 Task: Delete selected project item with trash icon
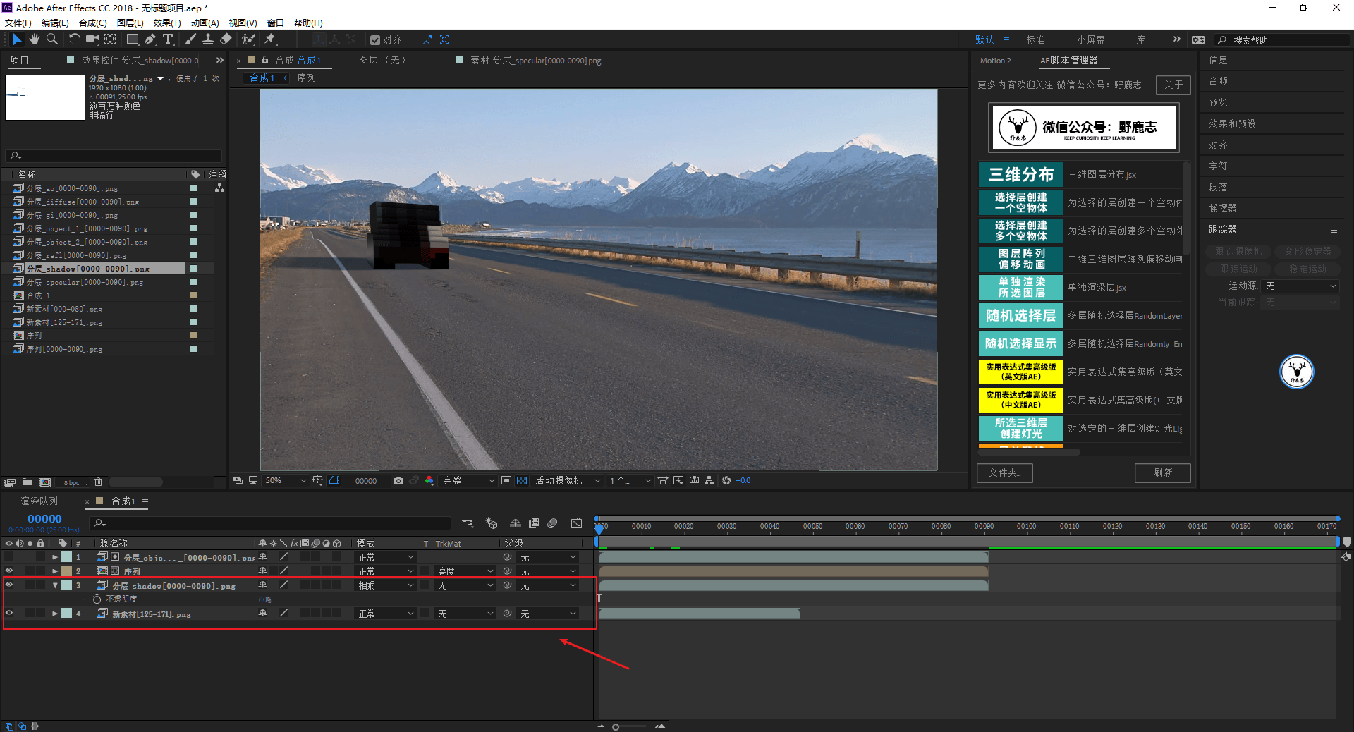point(99,482)
